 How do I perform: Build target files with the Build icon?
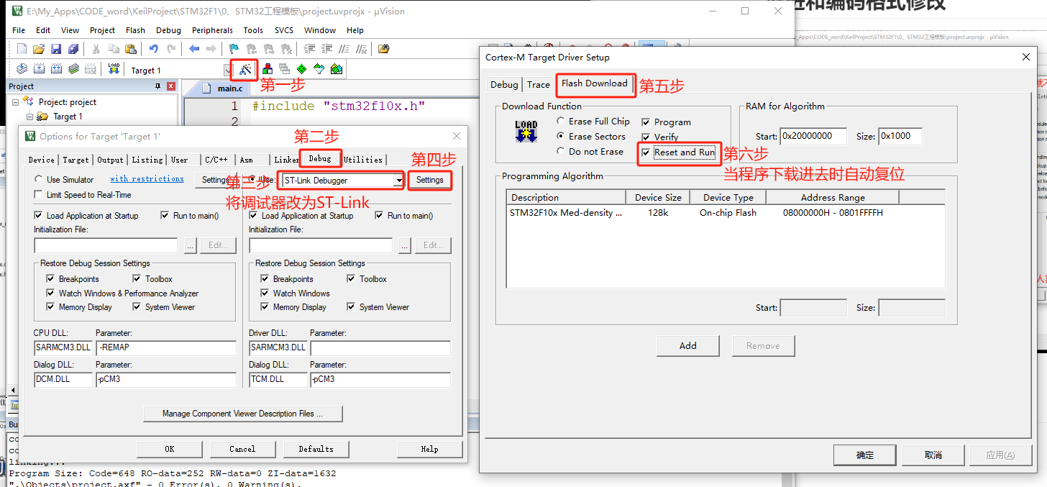point(39,69)
